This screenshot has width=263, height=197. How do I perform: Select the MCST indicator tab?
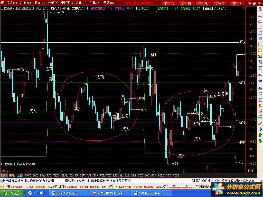coord(176,175)
